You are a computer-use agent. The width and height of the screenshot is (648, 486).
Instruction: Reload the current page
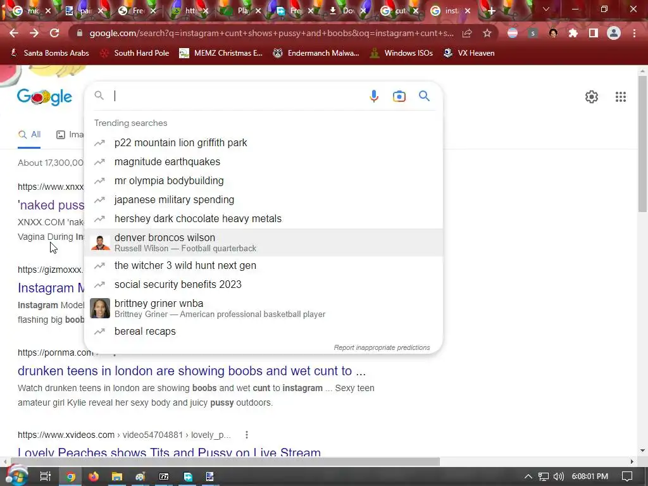54,33
